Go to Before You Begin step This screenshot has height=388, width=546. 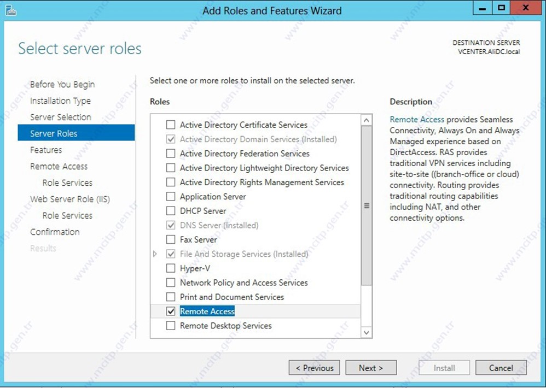click(x=62, y=85)
